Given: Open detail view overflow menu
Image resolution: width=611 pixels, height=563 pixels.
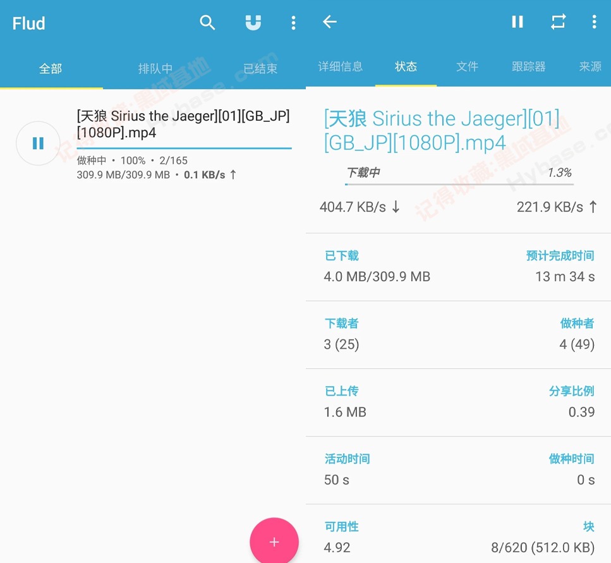Looking at the screenshot, I should tap(594, 22).
